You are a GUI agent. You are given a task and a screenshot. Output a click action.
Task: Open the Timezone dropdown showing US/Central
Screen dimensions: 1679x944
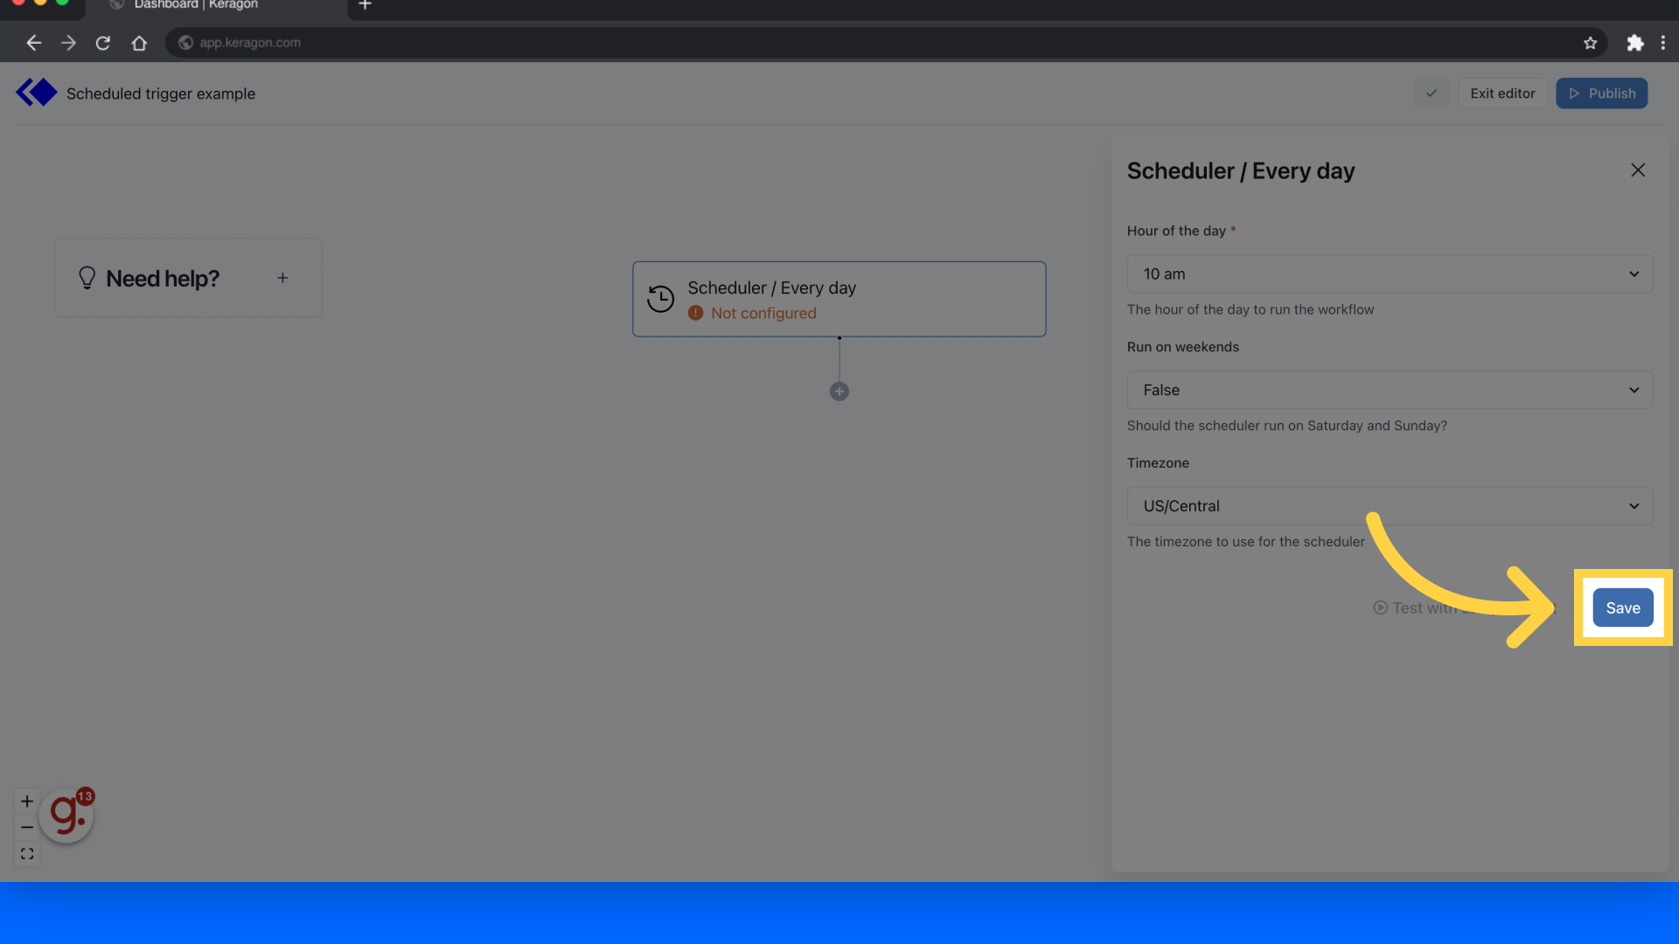(x=1390, y=505)
